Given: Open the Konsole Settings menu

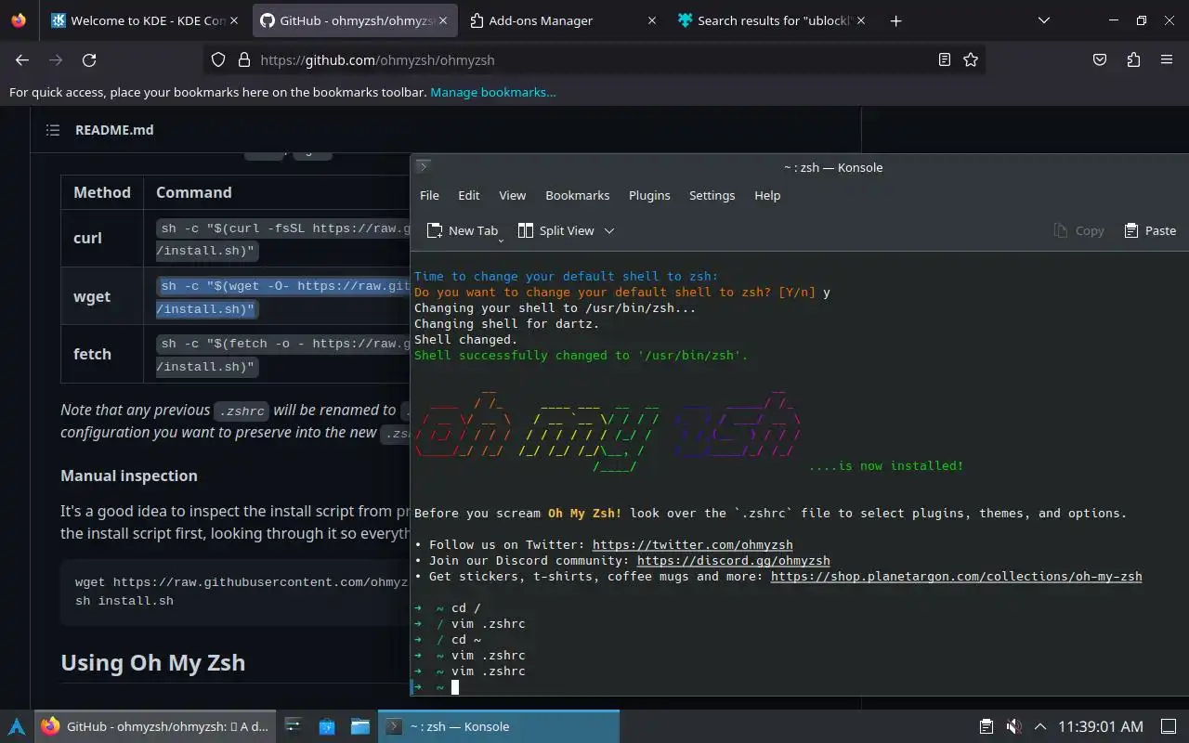Looking at the screenshot, I should [x=712, y=195].
